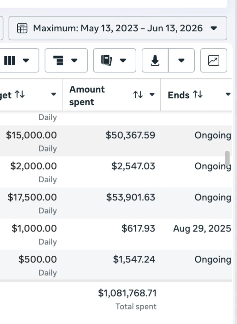Open the Ends column menu arrow

[x=228, y=94]
